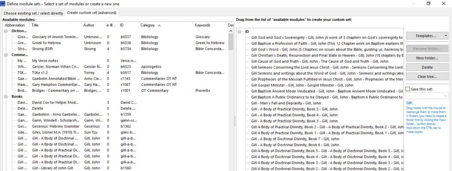
Task: Click the 'Apologetics' category cell
Action: coord(151,67)
